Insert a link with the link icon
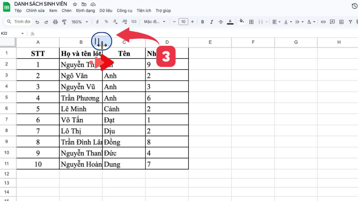 [x=323, y=21]
